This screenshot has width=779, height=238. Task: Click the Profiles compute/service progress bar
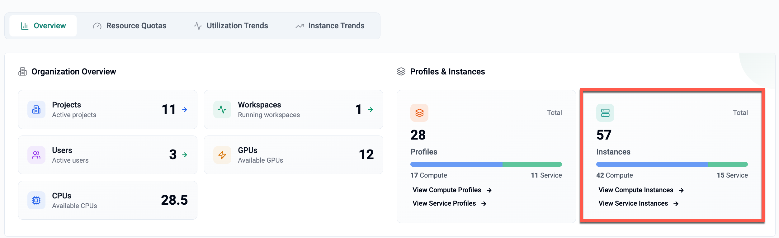486,164
